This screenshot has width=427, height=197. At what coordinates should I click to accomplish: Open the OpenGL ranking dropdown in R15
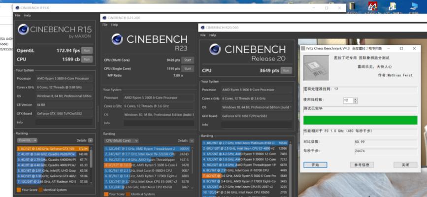tap(27, 140)
